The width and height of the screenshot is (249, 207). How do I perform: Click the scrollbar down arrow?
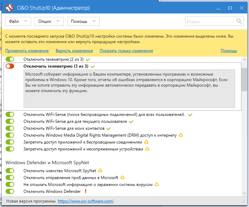245,194
